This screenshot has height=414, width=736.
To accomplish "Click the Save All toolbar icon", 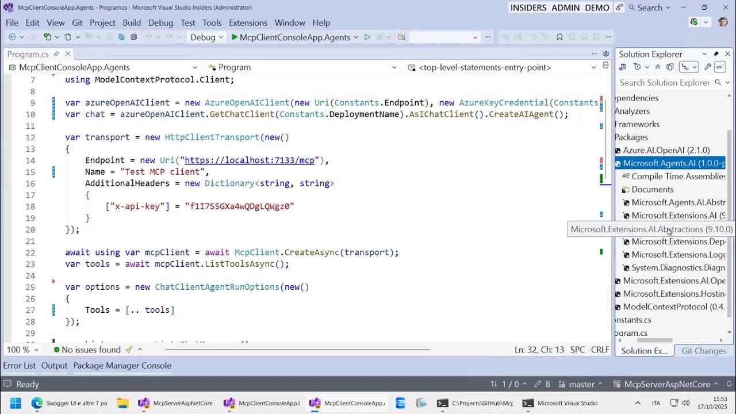I will [x=121, y=37].
